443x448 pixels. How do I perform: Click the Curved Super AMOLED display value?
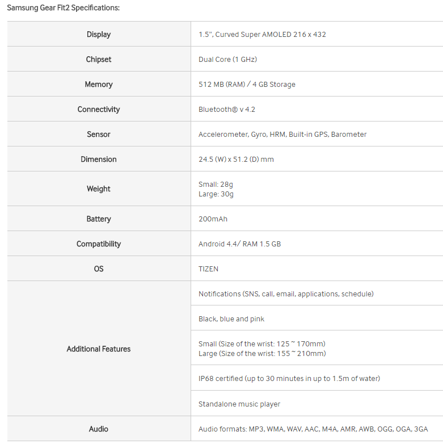coord(262,35)
